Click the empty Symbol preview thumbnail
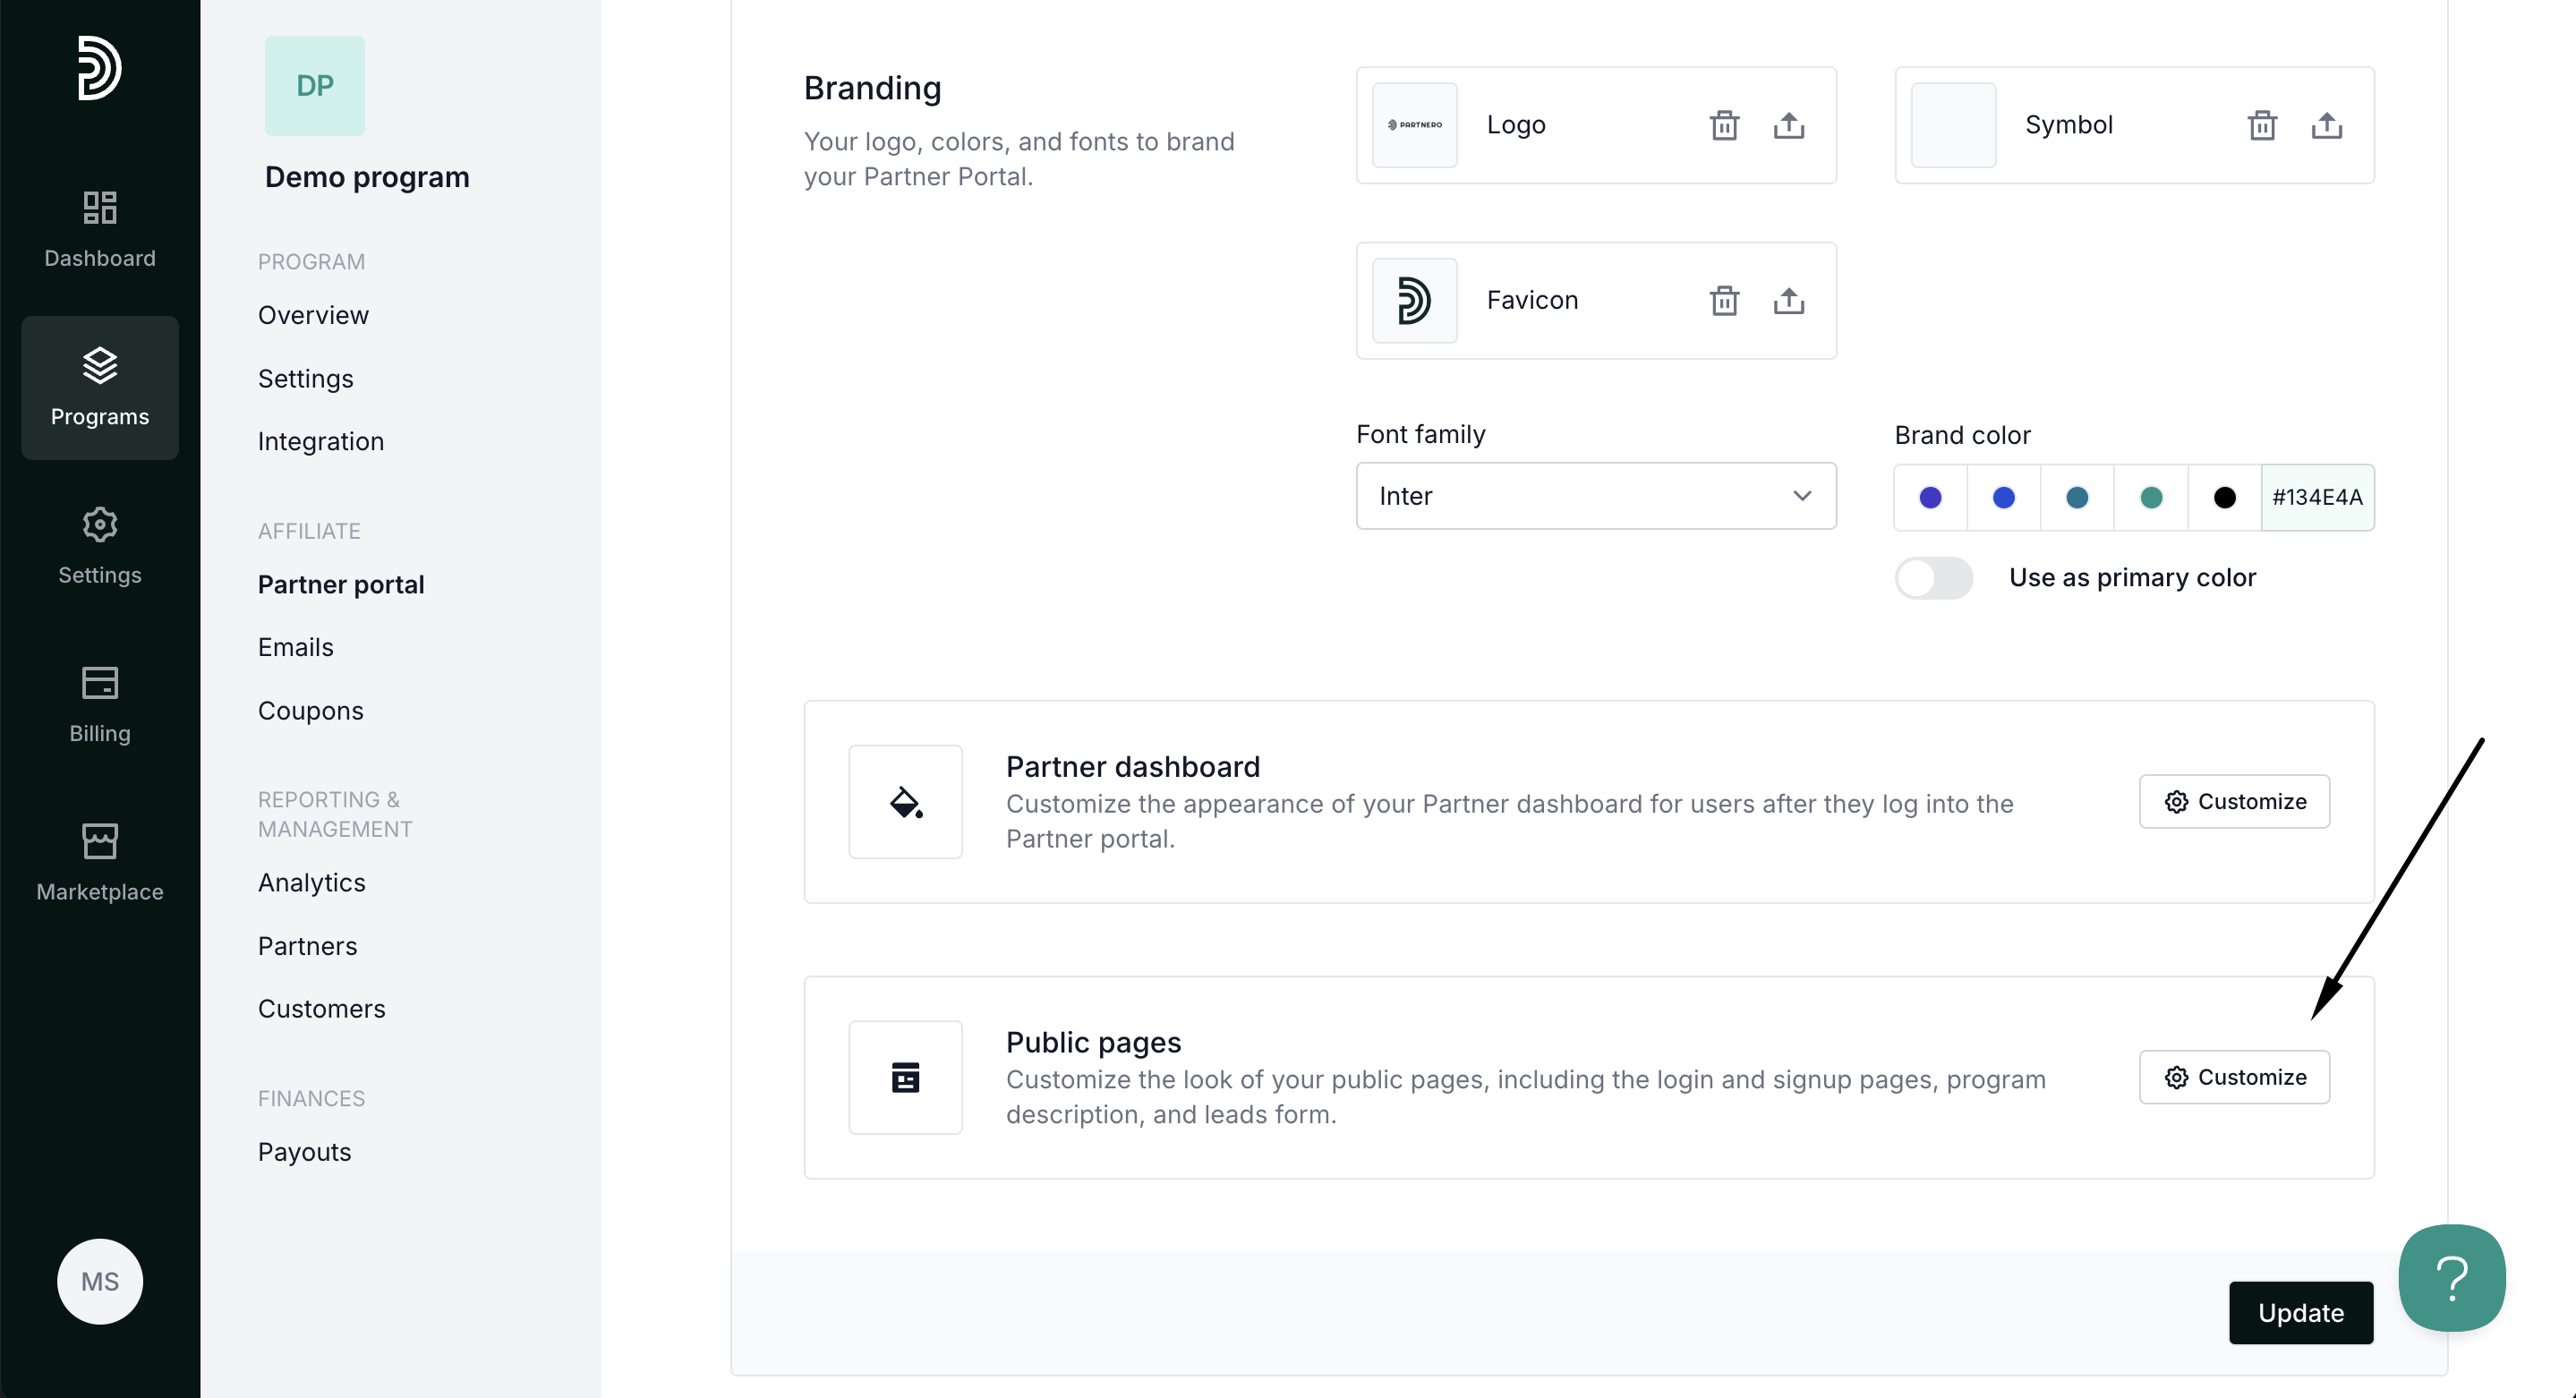Viewport: 2576px width, 1398px height. (1953, 125)
